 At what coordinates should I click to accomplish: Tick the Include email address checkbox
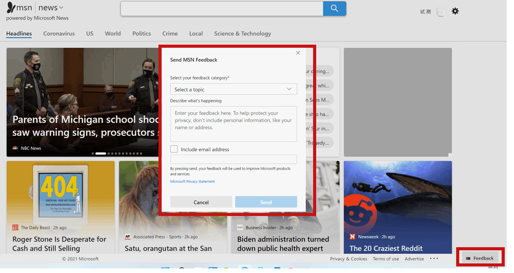(x=174, y=149)
